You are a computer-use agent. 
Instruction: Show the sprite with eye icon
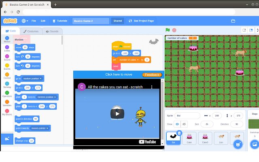pos(177,124)
